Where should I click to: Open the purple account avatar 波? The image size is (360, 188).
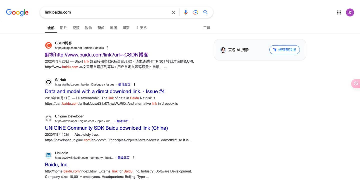(350, 12)
